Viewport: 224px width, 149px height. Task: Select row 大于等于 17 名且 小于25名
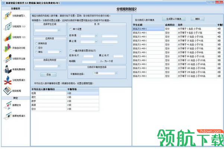tap(177, 37)
